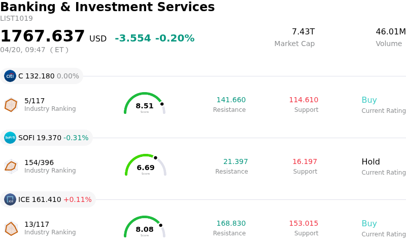406x247 pixels.
Task: Open the C 132.180 stock chip
Action: [42, 76]
